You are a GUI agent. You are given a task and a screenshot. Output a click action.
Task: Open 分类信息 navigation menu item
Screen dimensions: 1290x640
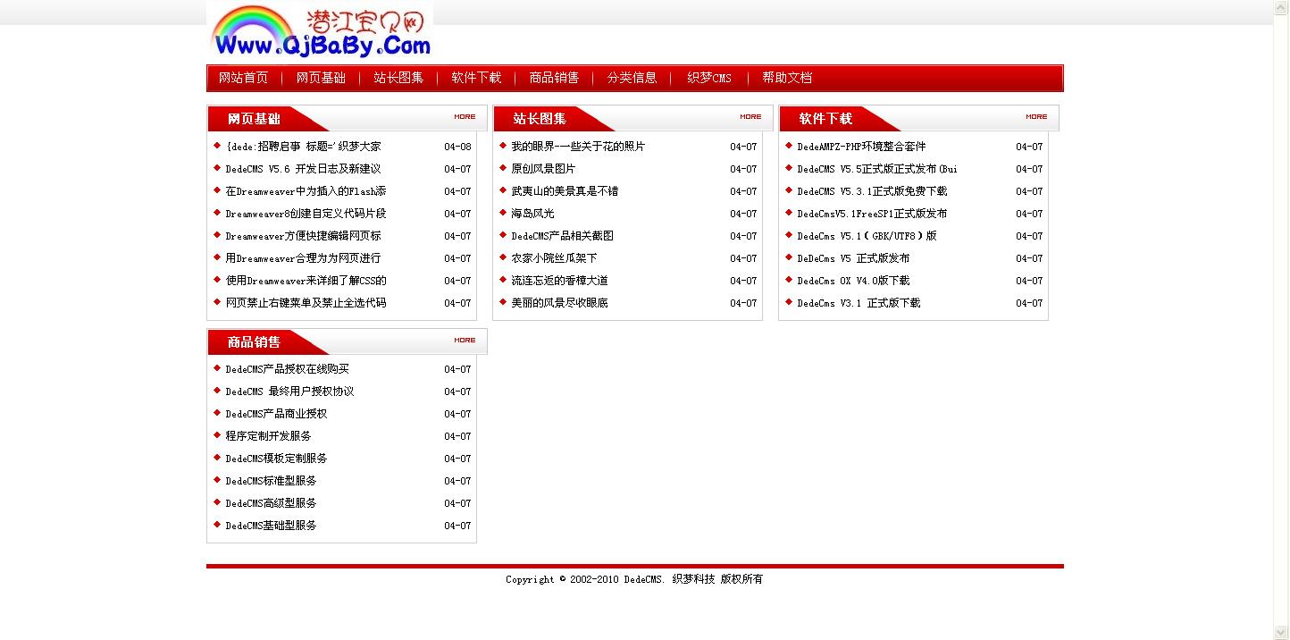point(632,78)
